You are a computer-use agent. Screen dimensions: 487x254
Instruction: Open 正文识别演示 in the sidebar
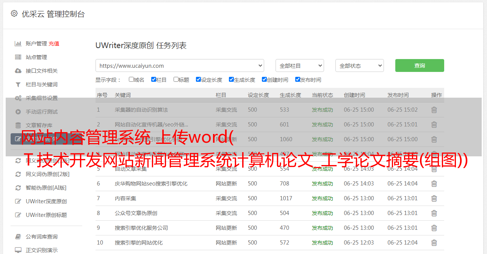(x=42, y=250)
